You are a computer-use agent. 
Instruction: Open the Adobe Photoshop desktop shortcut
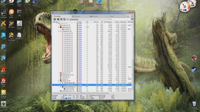pos(35,3)
